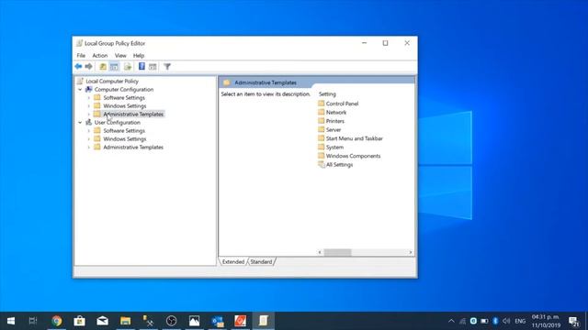588x330 pixels.
Task: Open the Action Center notifications icon
Action: 573,321
